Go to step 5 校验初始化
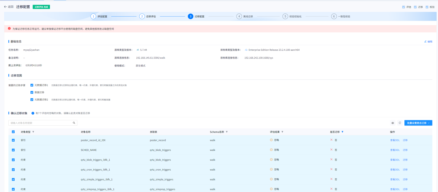438x192 pixels. (292, 16)
